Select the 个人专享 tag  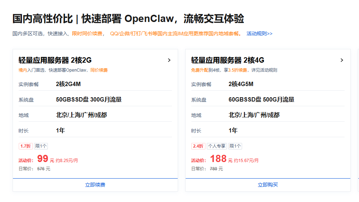click(x=217, y=146)
